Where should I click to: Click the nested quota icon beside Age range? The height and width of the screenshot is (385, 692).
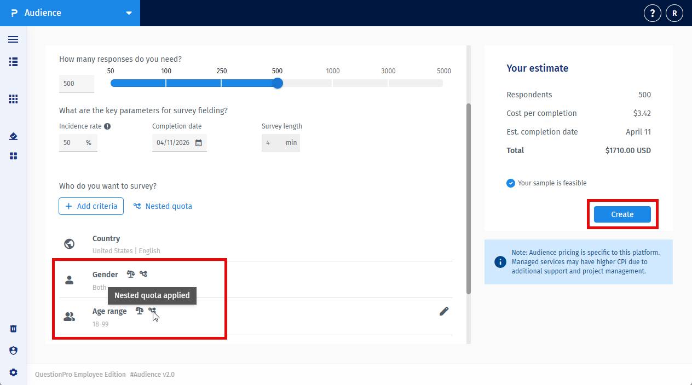(x=152, y=311)
